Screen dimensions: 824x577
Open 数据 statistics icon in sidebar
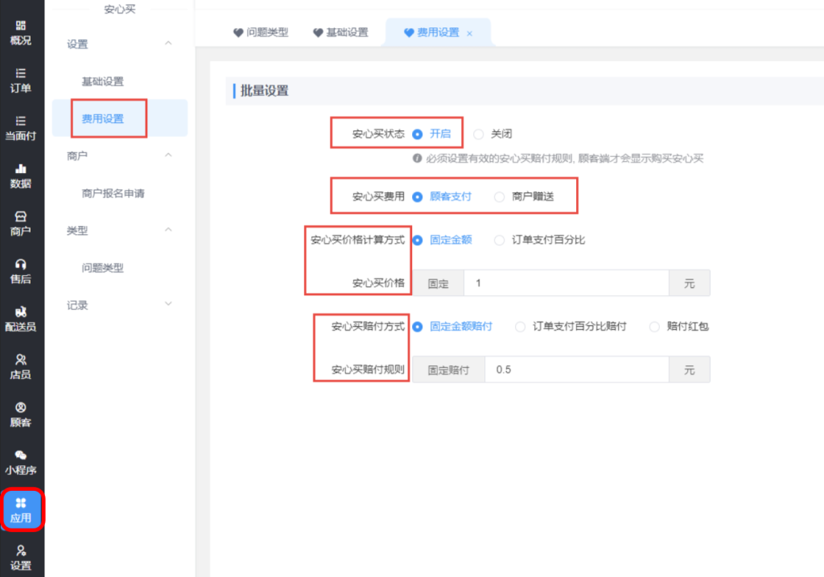21,175
